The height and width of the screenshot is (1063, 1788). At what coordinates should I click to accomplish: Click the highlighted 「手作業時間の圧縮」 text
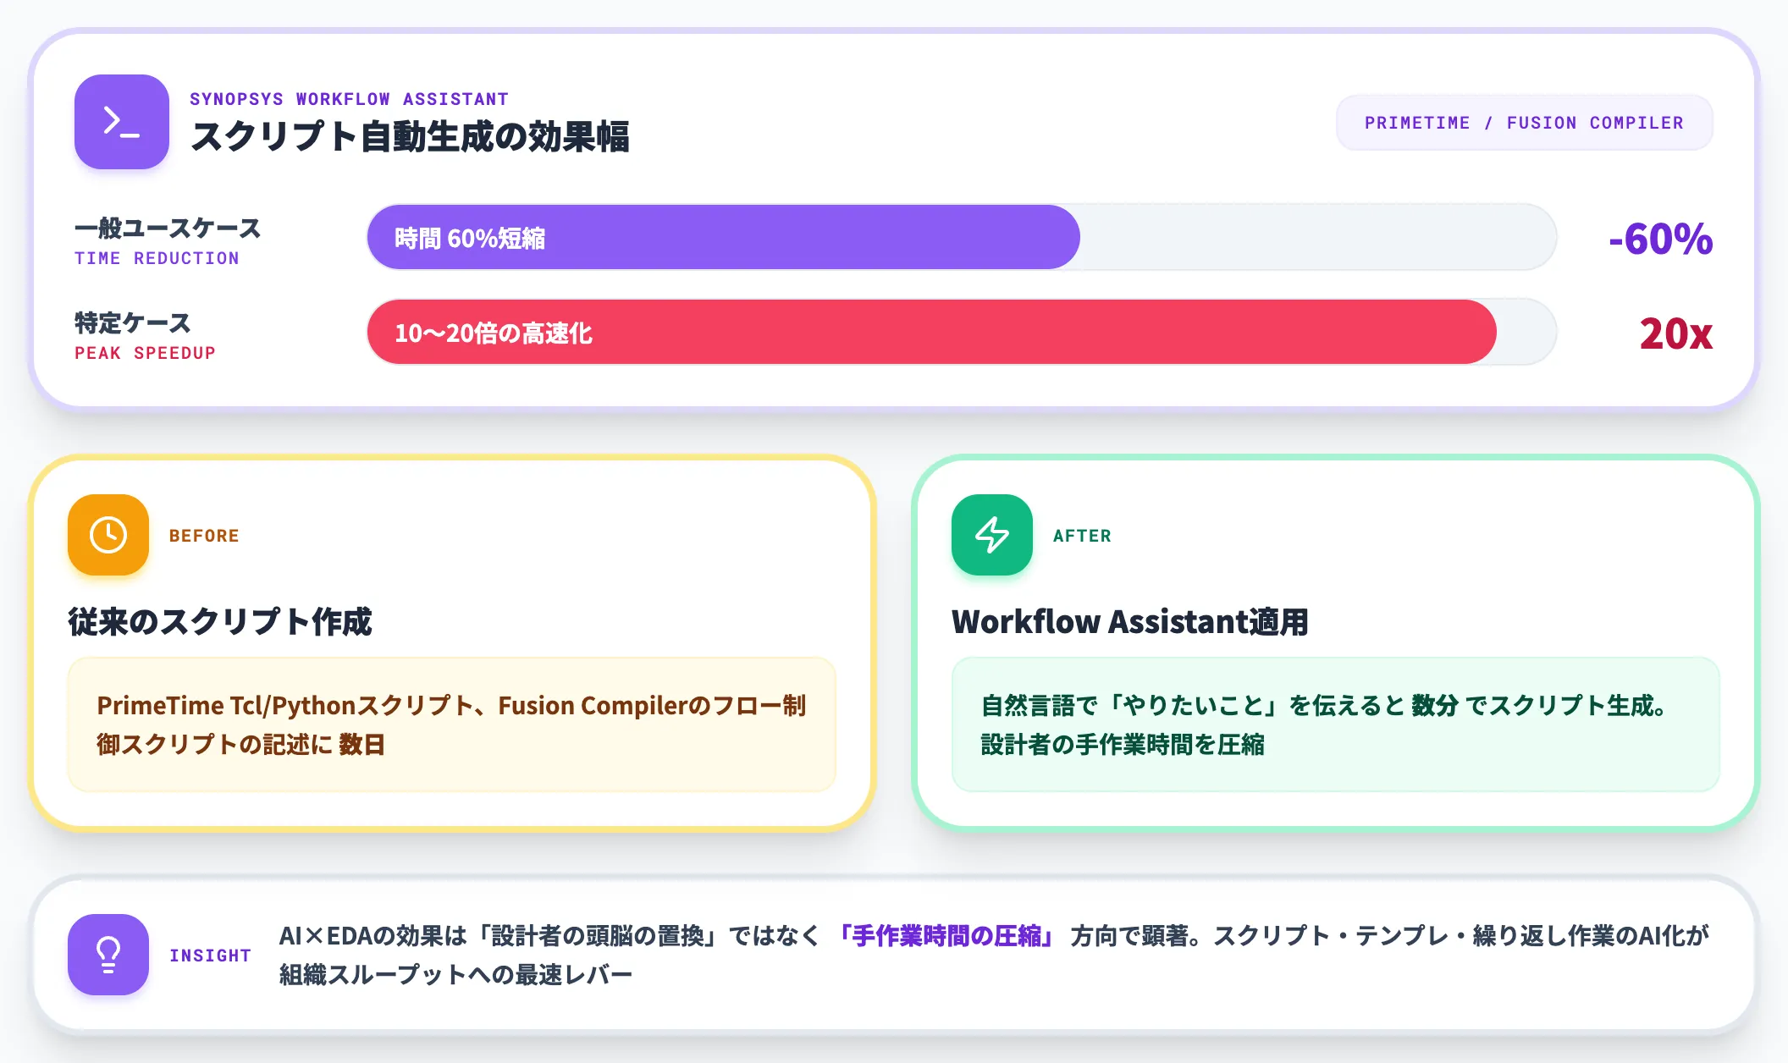coord(946,935)
